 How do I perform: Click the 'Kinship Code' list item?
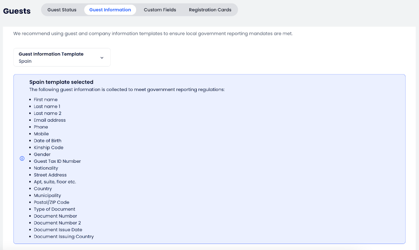pos(48,148)
